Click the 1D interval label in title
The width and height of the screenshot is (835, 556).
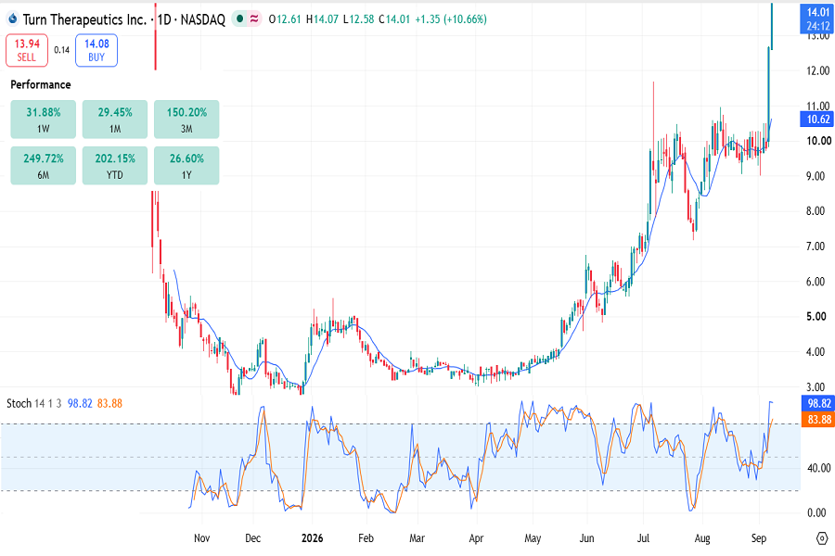click(164, 19)
